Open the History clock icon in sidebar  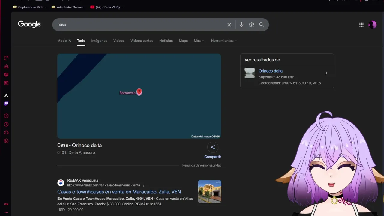tap(6, 124)
